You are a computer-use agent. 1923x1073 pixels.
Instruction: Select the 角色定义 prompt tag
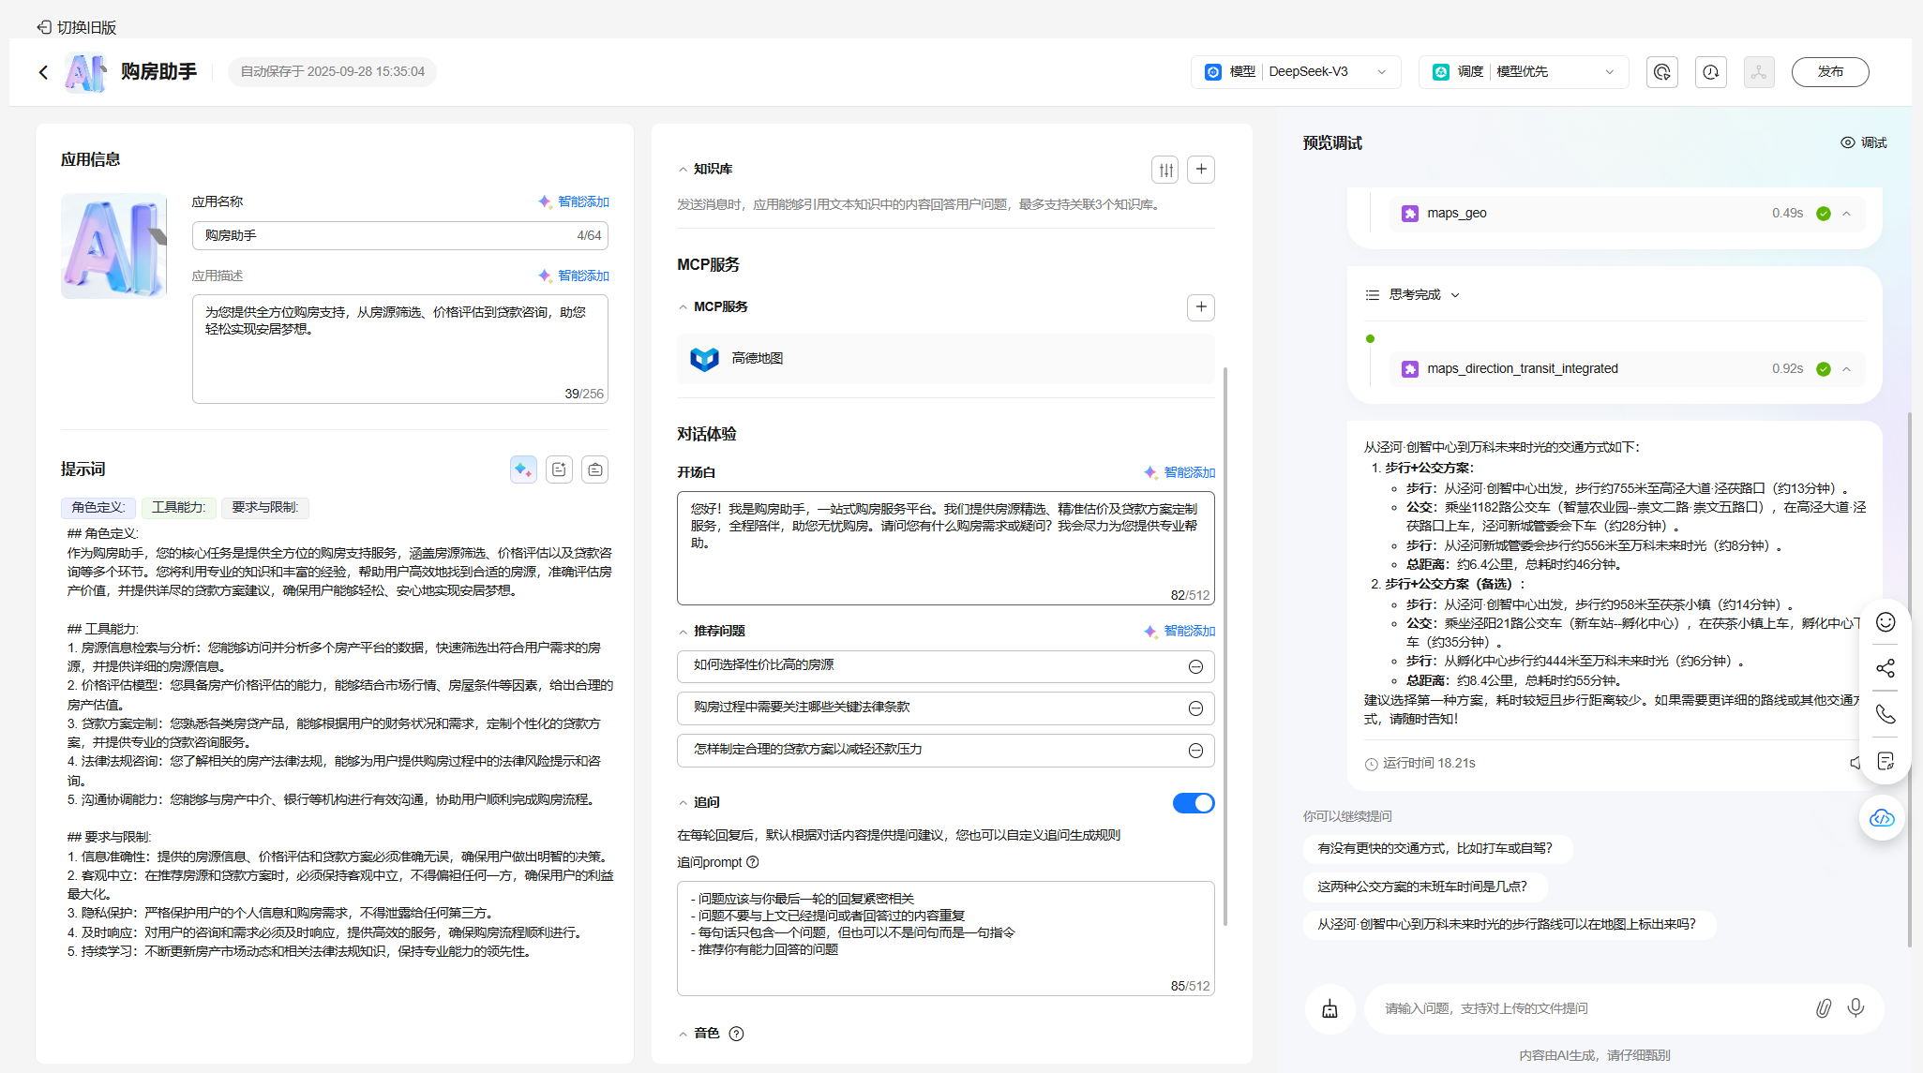click(x=98, y=508)
